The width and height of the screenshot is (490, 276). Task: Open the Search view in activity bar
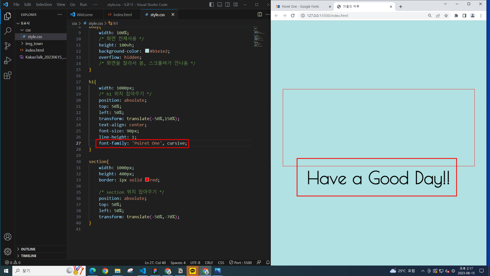pos(8,31)
